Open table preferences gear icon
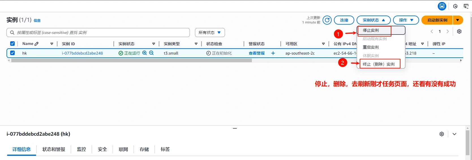Viewport: 472px width, 160px height. (459, 31)
